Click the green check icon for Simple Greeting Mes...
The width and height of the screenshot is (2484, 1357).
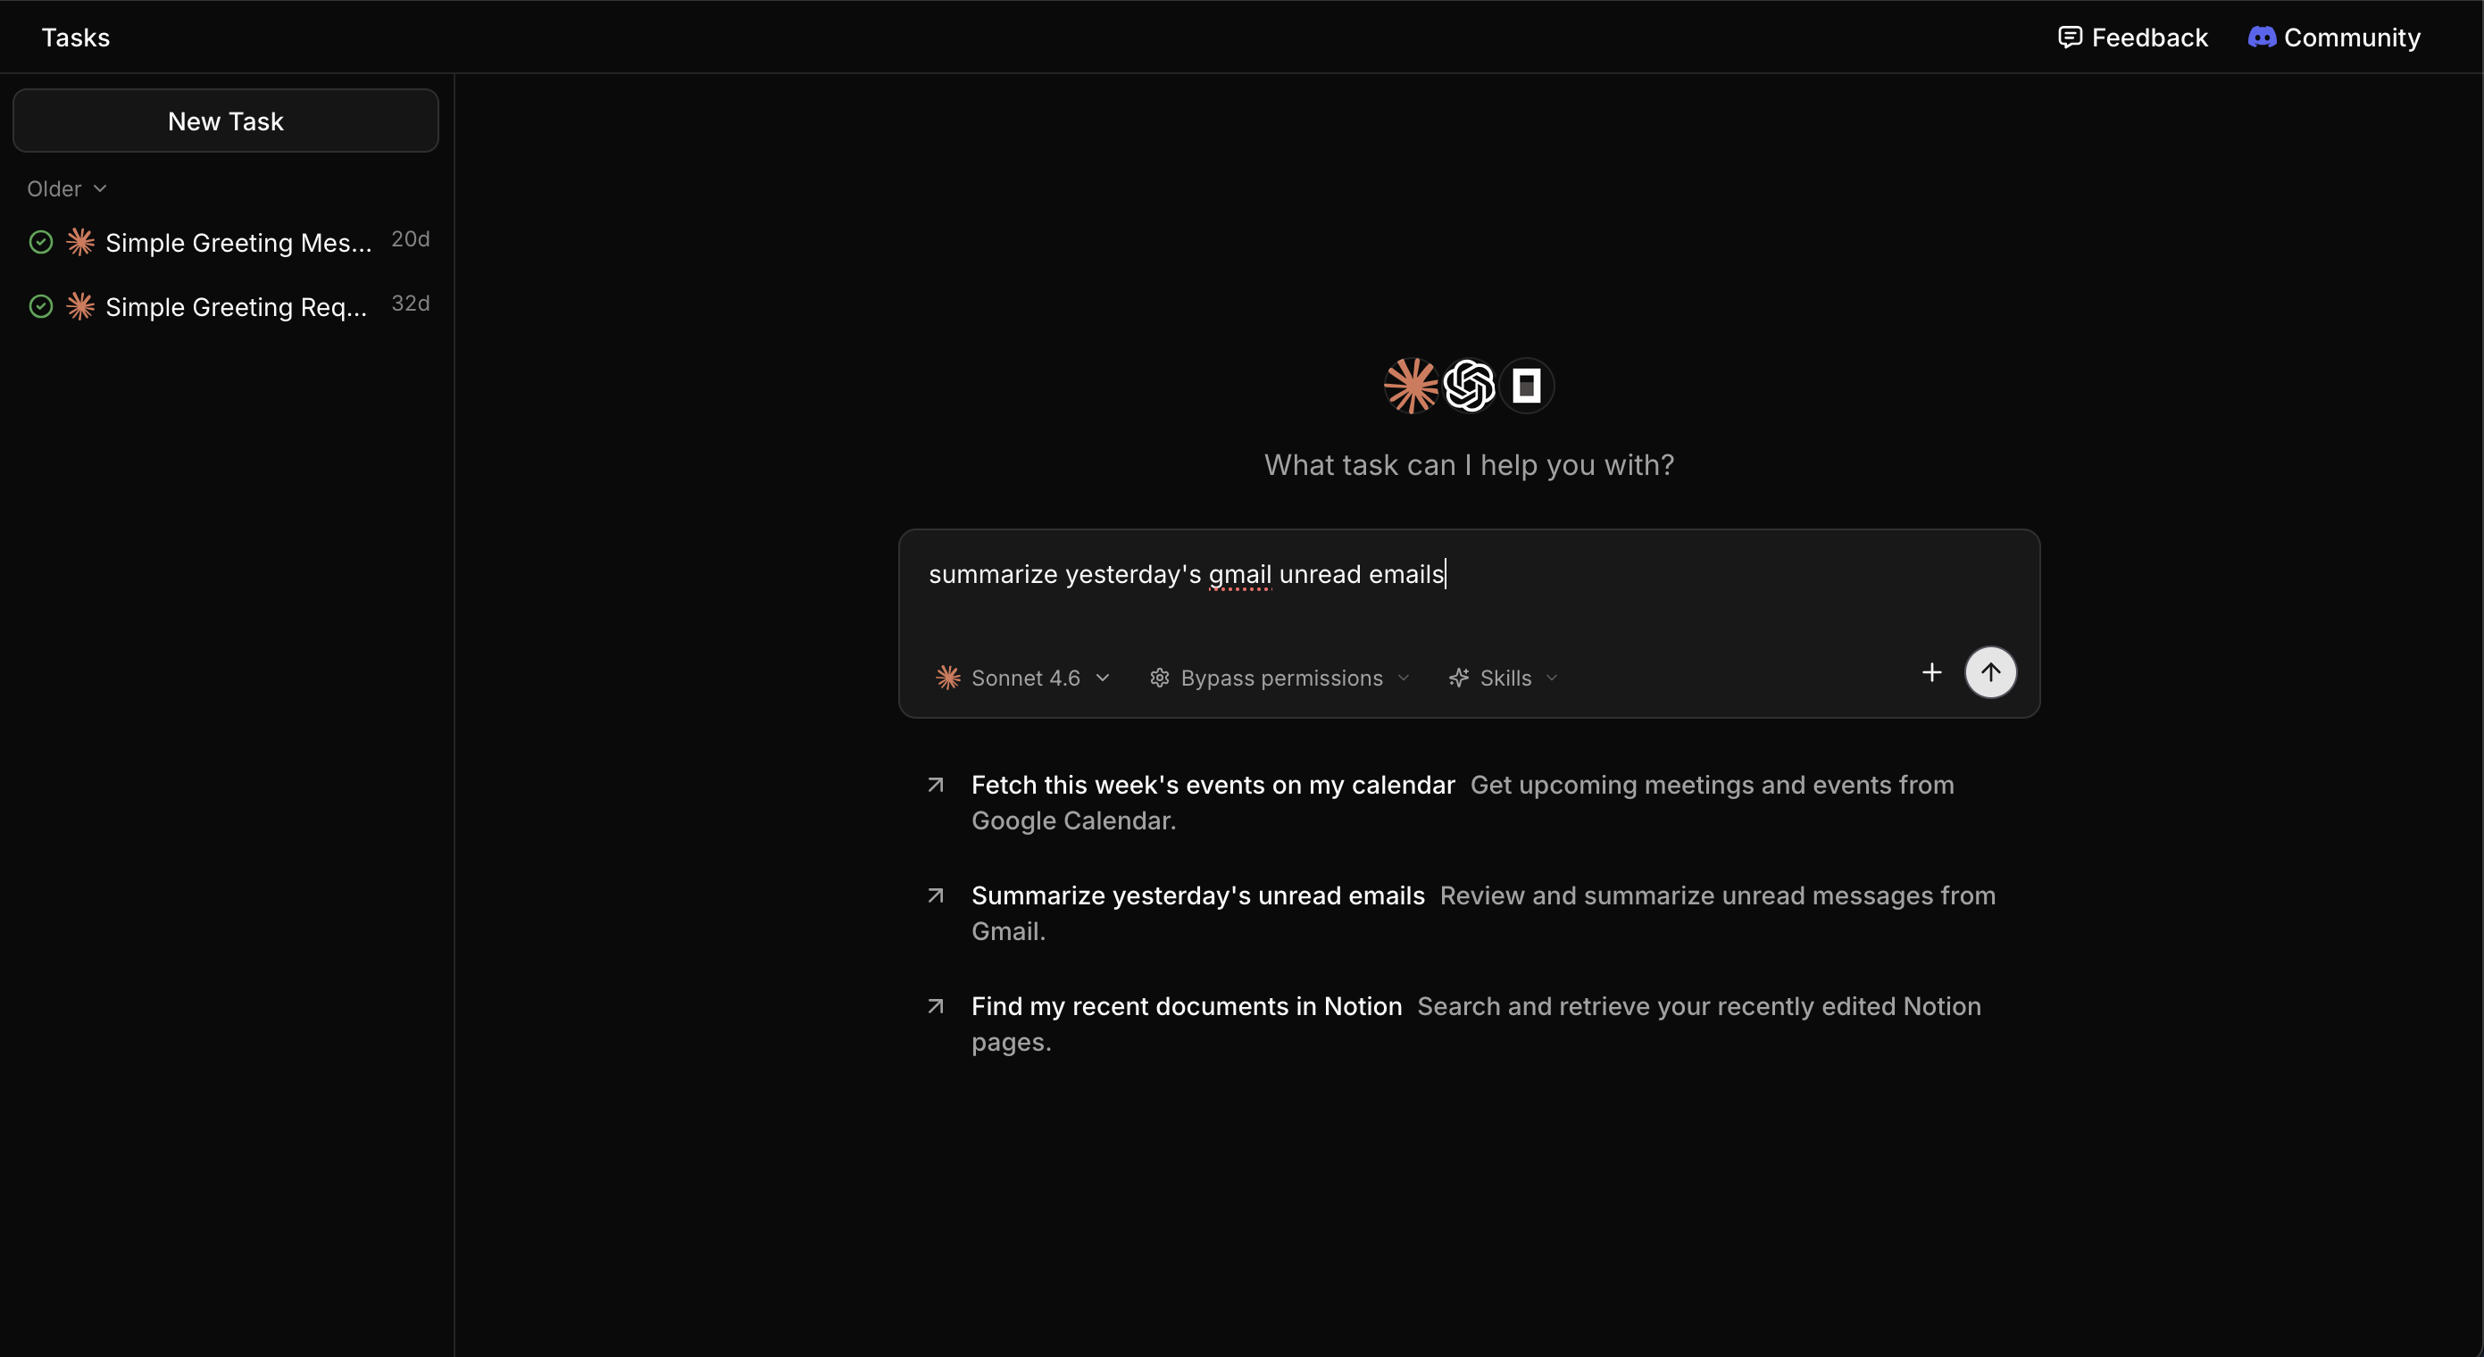click(x=40, y=242)
